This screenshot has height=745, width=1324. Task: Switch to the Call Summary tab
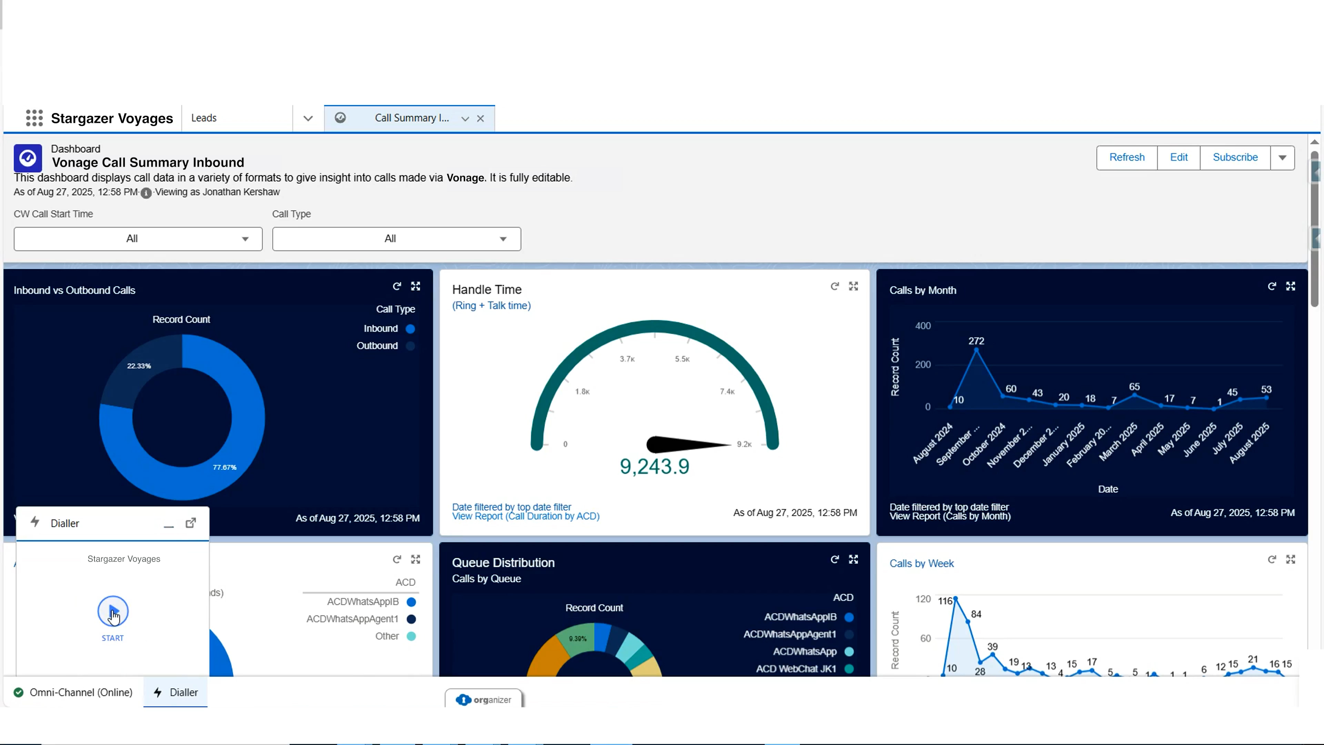click(406, 118)
